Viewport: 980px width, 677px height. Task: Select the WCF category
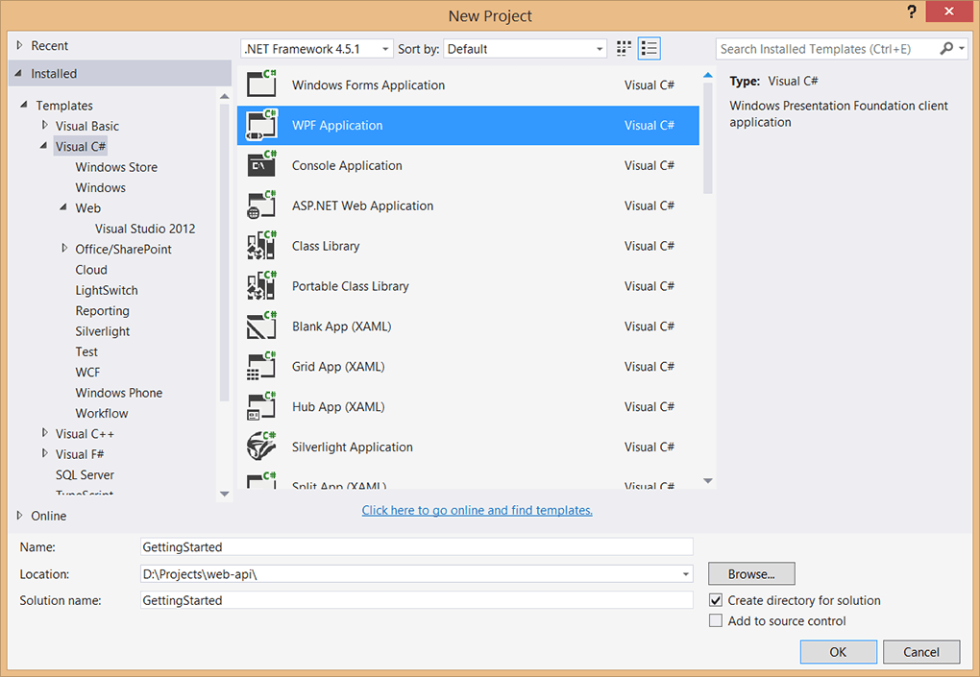pos(87,373)
